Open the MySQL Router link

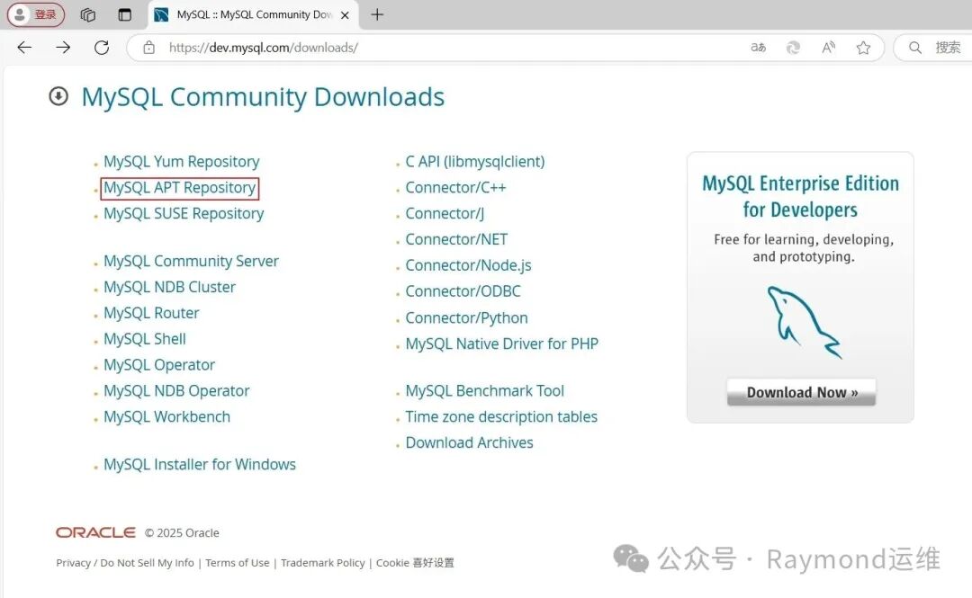point(151,313)
